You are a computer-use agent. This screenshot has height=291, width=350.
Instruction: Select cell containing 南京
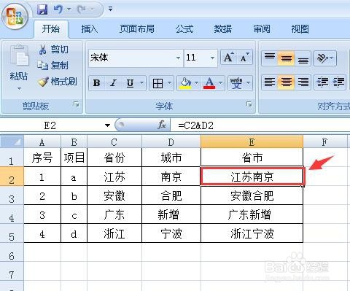(171, 176)
